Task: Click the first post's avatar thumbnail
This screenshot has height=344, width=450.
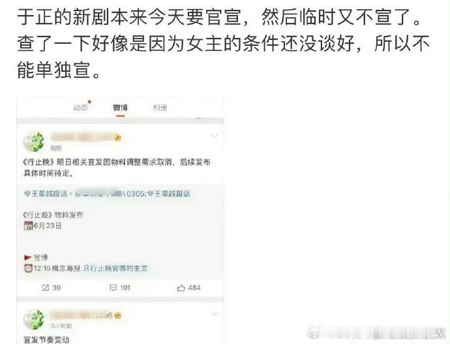Action: (x=34, y=141)
